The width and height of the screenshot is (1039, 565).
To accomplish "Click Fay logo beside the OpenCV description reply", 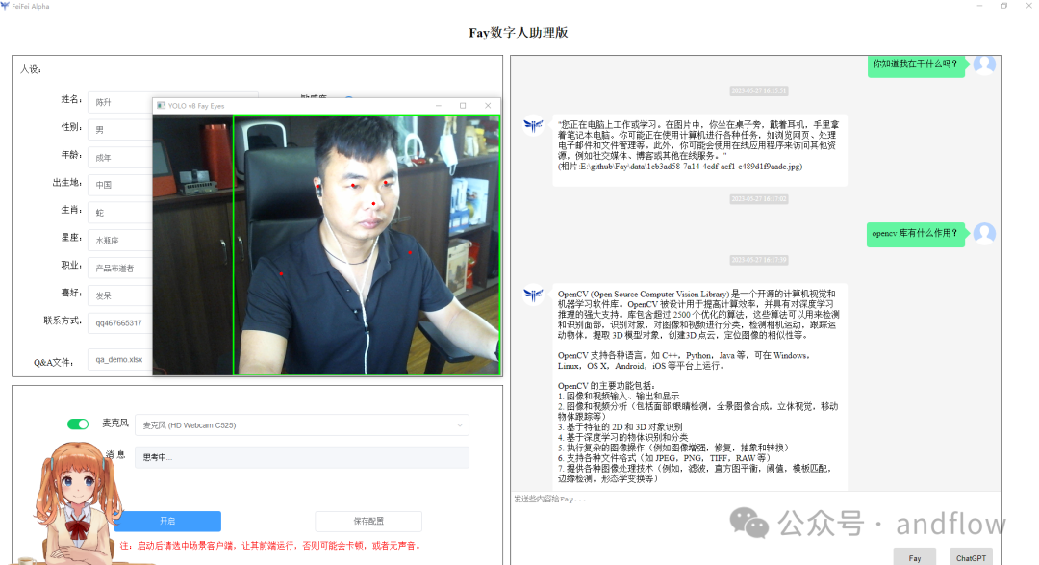I will (533, 294).
